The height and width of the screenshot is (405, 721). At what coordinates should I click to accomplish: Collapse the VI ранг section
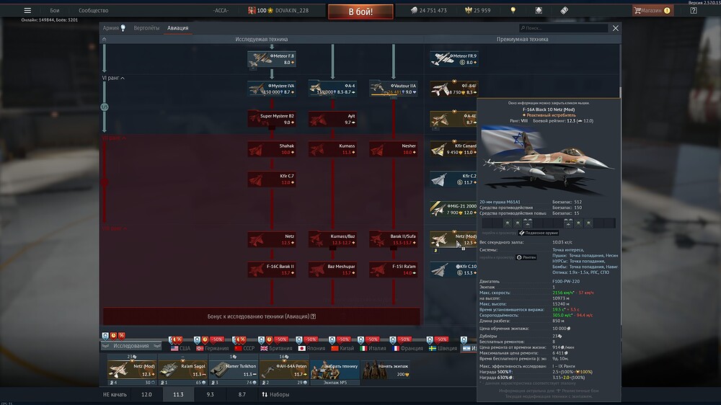coord(113,78)
